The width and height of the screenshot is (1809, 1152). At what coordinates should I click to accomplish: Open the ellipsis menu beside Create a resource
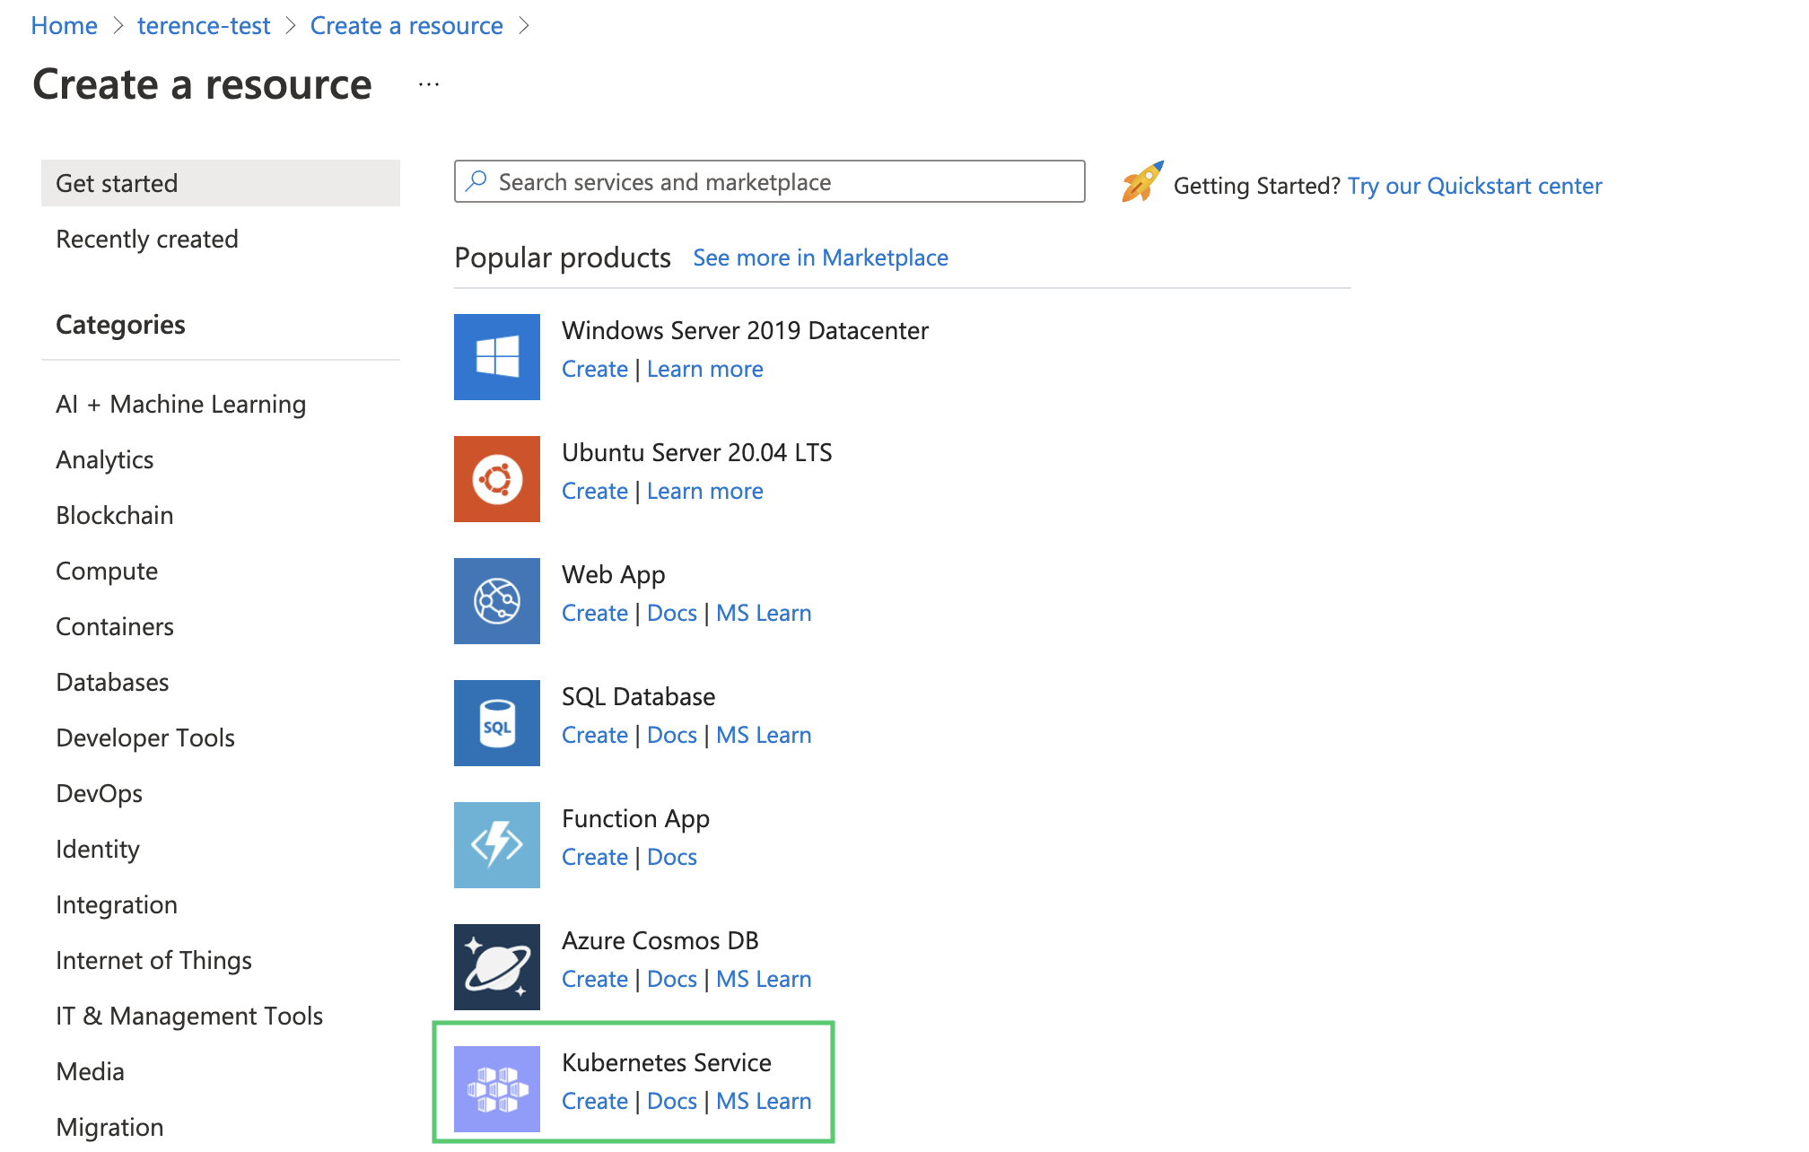pos(428,83)
